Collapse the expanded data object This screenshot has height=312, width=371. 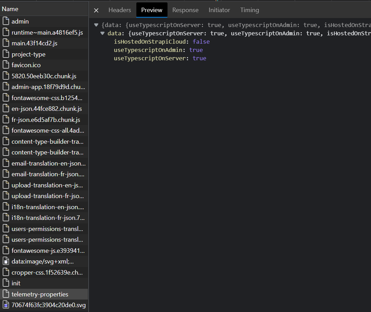tap(102, 33)
